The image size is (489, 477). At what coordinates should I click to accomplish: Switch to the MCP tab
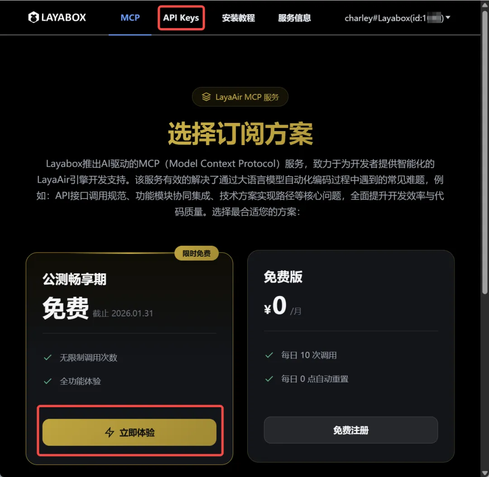pyautogui.click(x=130, y=18)
